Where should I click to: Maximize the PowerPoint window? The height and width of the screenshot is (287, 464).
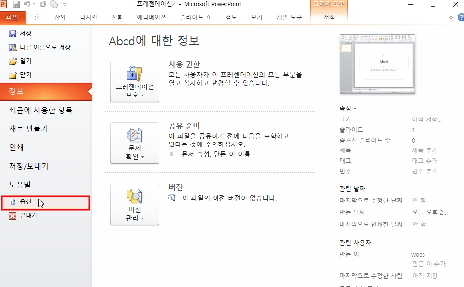click(433, 4)
